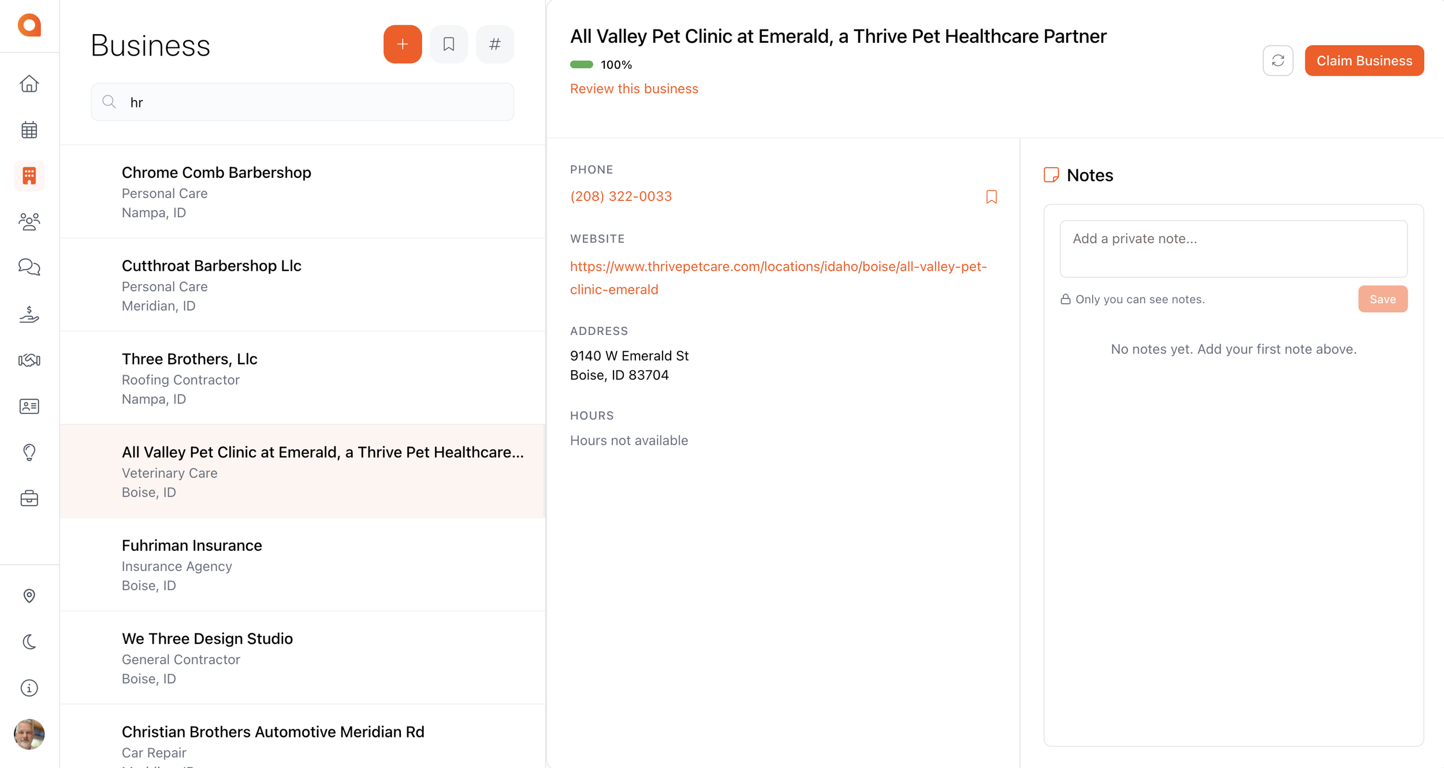Focus the Add a private note field
Screen dimensions: 1444x768
(1233, 248)
